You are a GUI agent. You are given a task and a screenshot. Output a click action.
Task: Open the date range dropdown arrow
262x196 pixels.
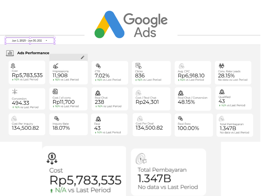click(46, 41)
